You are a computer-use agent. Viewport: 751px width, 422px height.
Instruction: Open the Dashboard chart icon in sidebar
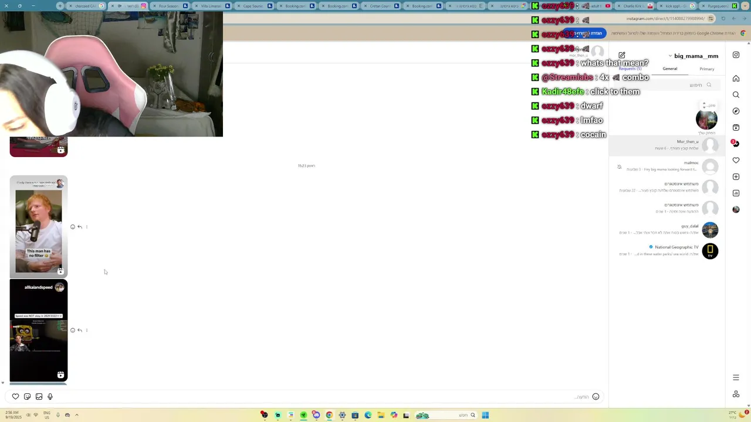(736, 193)
